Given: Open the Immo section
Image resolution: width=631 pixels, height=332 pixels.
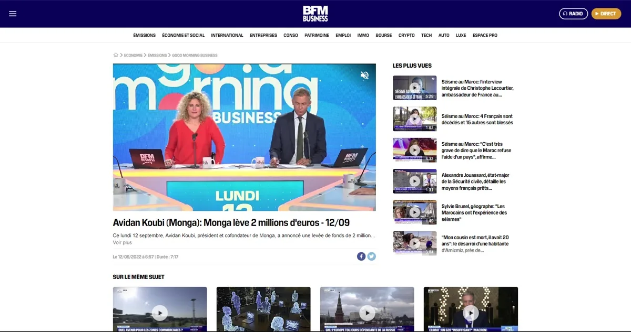Looking at the screenshot, I should 363,36.
